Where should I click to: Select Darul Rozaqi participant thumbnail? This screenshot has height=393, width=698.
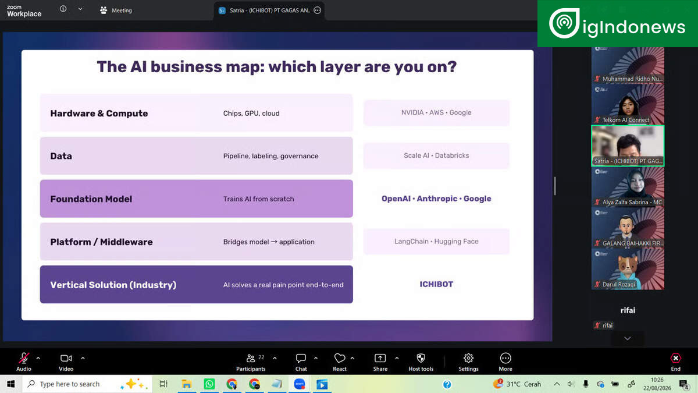pyautogui.click(x=628, y=269)
